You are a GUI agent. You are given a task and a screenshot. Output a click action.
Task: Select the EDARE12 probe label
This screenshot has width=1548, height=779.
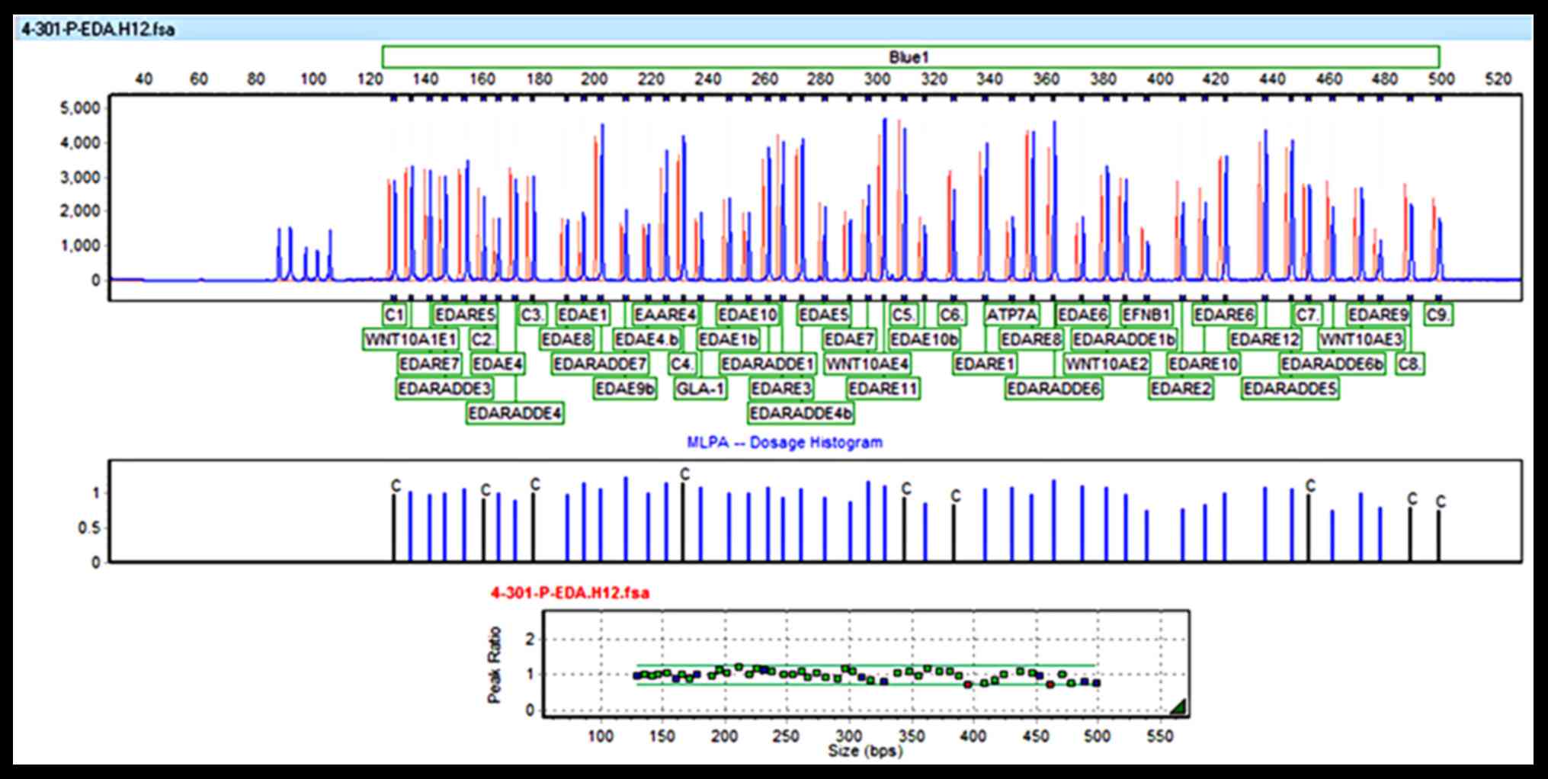[x=1264, y=339]
